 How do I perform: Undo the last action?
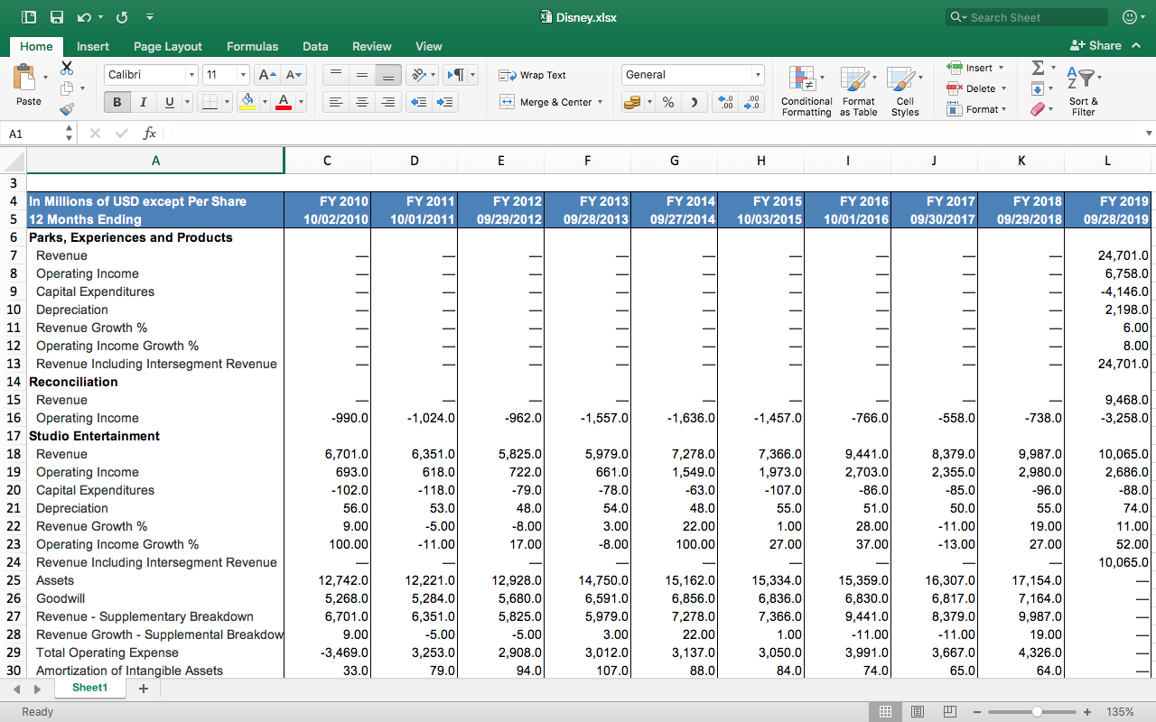(x=84, y=17)
